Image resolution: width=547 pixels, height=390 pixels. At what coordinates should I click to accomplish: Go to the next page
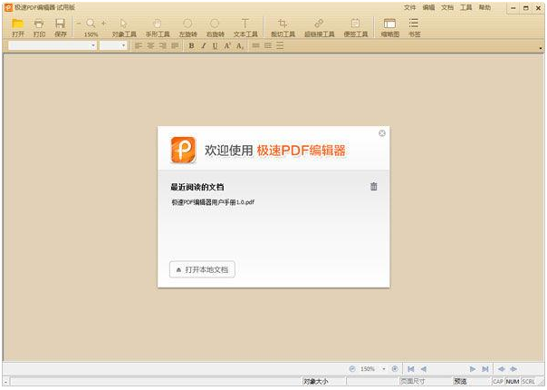click(473, 369)
